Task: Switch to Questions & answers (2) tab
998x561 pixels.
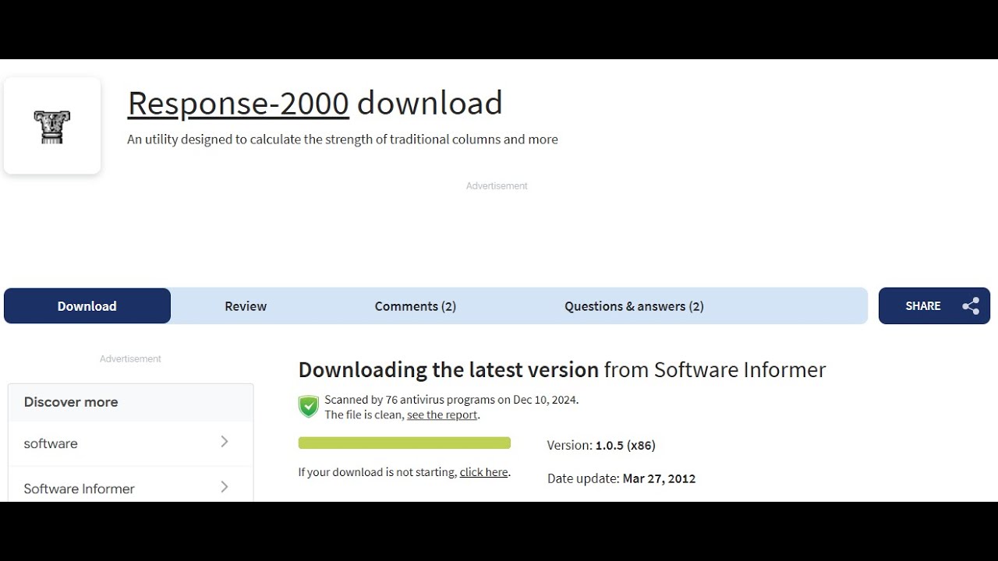Action: pos(634,306)
